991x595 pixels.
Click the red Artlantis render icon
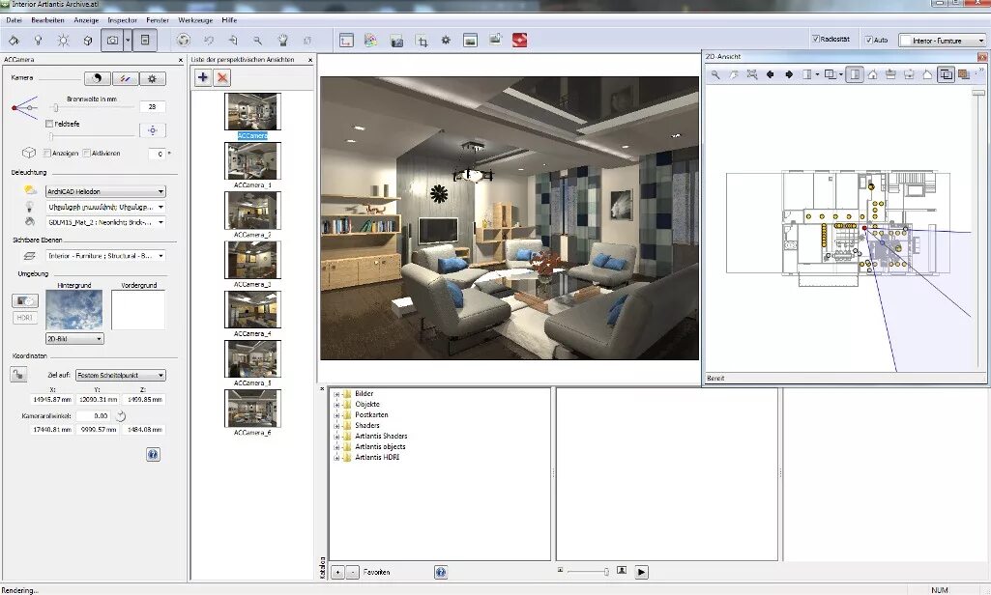519,41
